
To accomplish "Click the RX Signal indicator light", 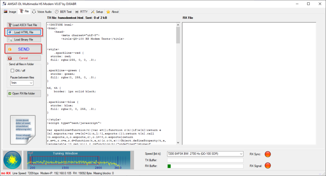I will 267,165.
